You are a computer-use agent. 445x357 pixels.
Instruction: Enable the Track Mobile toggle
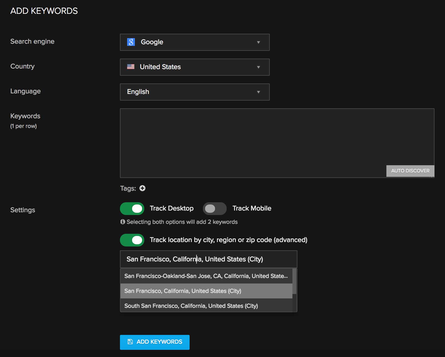pos(214,209)
